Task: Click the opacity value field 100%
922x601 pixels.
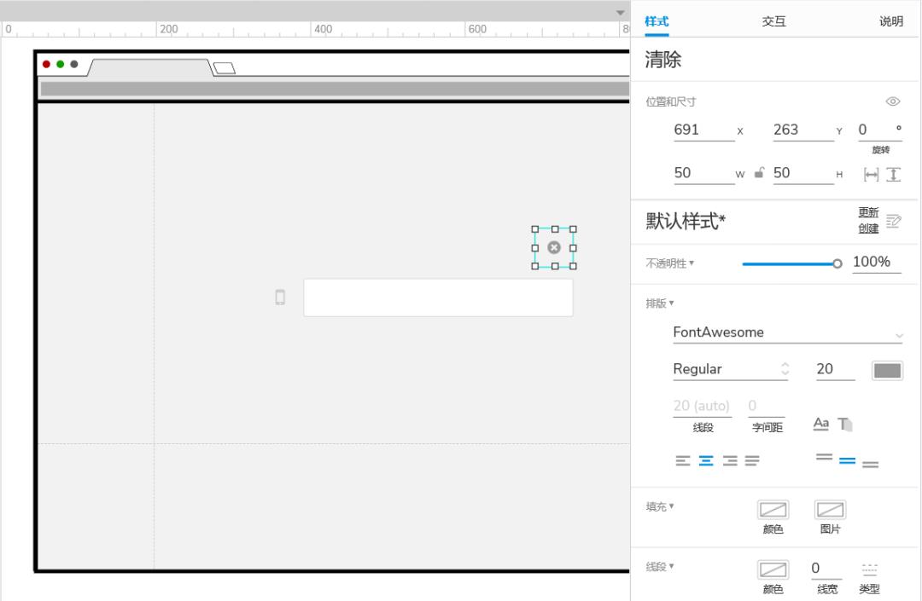Action: (877, 263)
